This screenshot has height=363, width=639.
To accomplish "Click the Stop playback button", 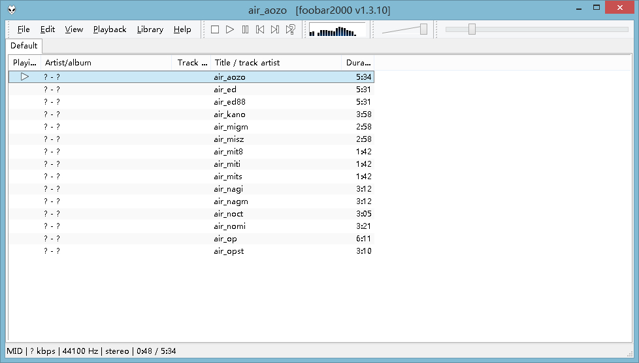I will 215,29.
